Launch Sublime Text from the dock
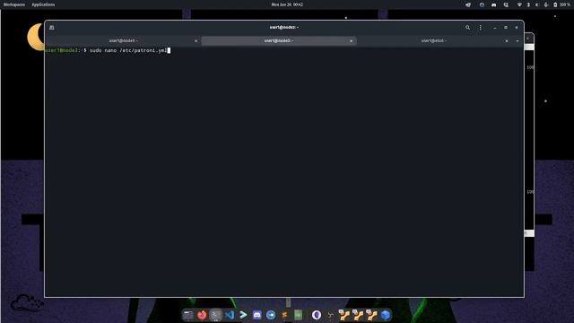The image size is (574, 323). tap(284, 315)
